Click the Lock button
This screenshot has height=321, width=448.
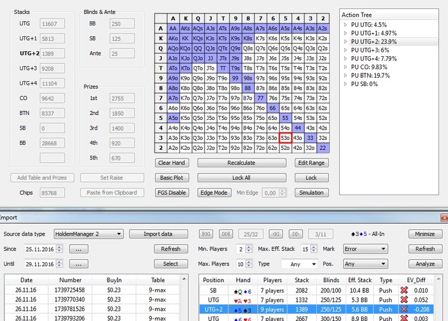pyautogui.click(x=312, y=178)
